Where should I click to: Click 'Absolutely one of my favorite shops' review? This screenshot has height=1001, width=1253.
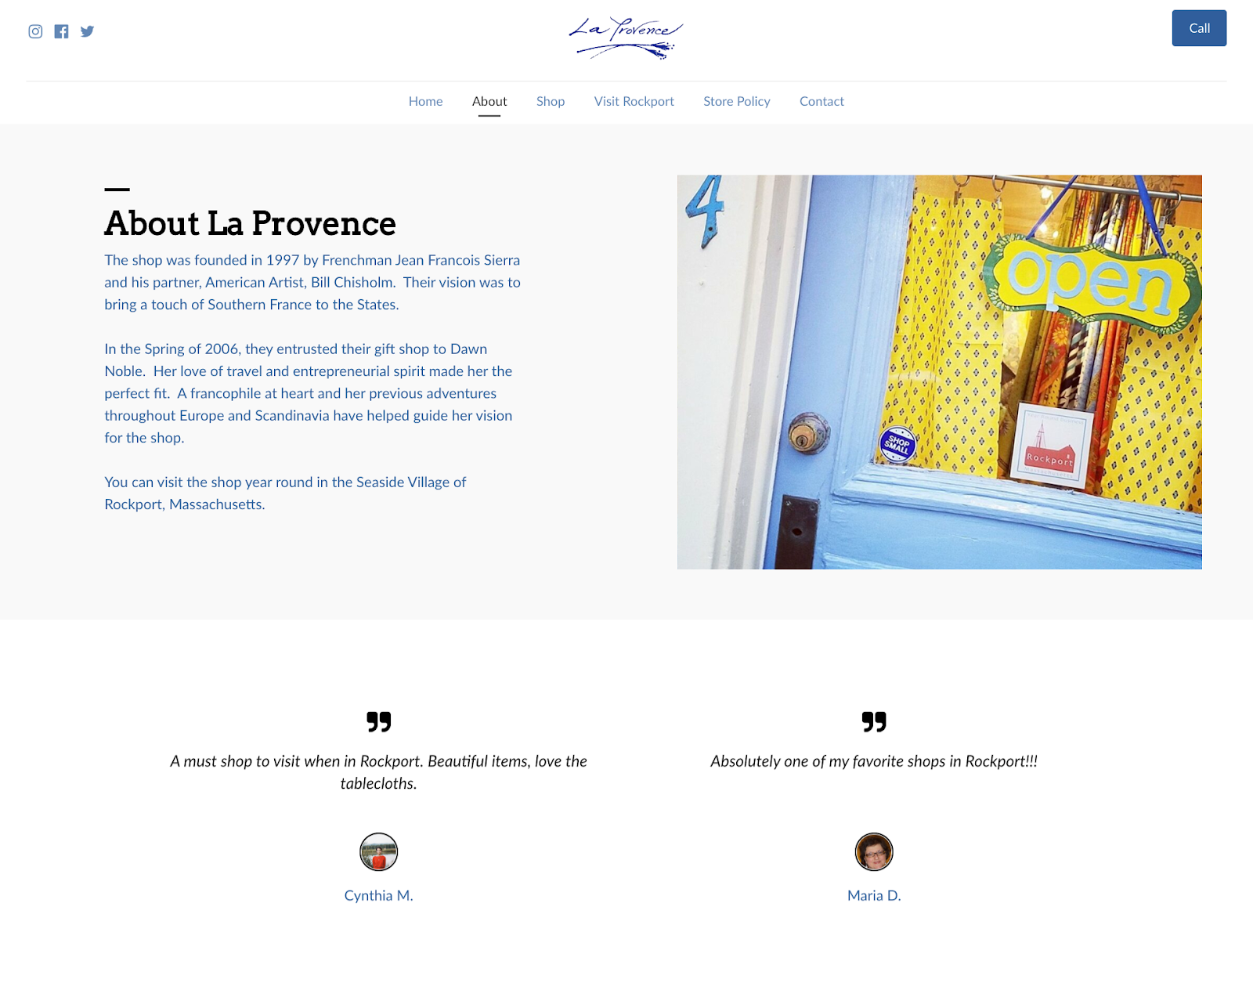point(874,761)
